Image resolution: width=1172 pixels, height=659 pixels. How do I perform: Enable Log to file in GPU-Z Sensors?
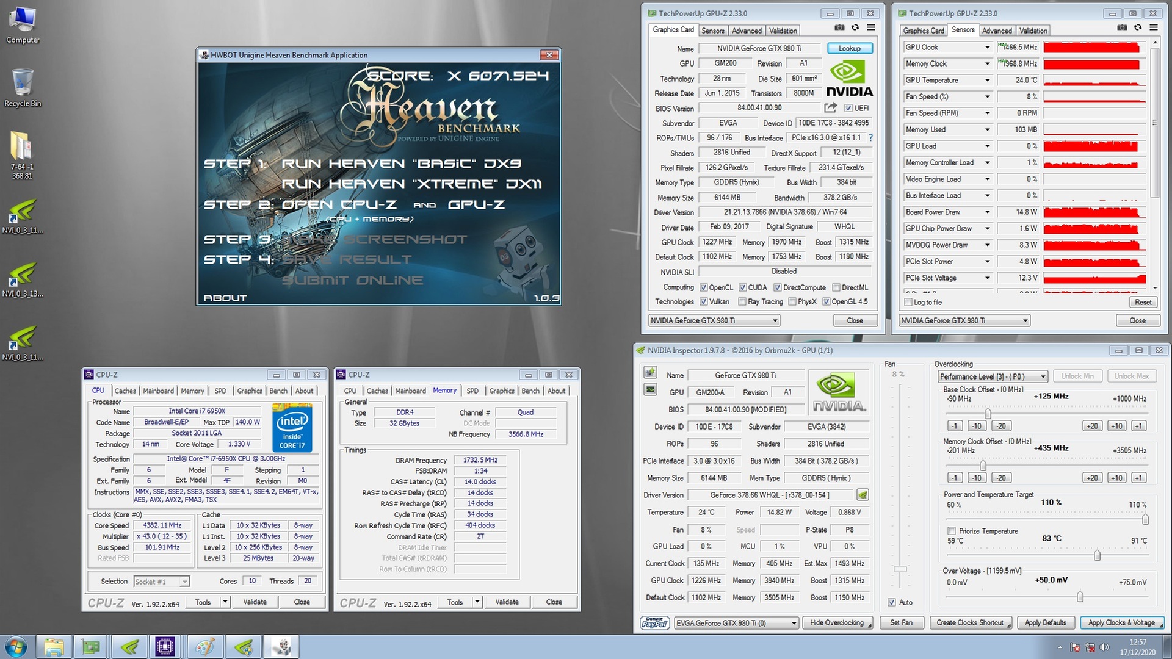pyautogui.click(x=908, y=302)
